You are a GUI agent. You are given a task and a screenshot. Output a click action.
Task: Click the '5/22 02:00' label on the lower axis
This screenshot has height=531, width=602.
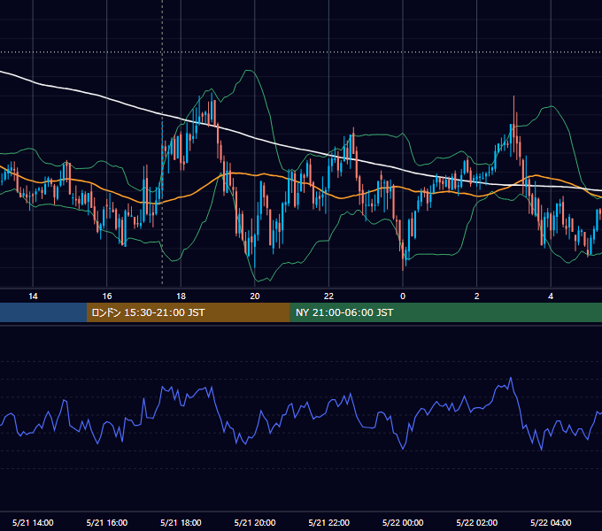click(477, 522)
